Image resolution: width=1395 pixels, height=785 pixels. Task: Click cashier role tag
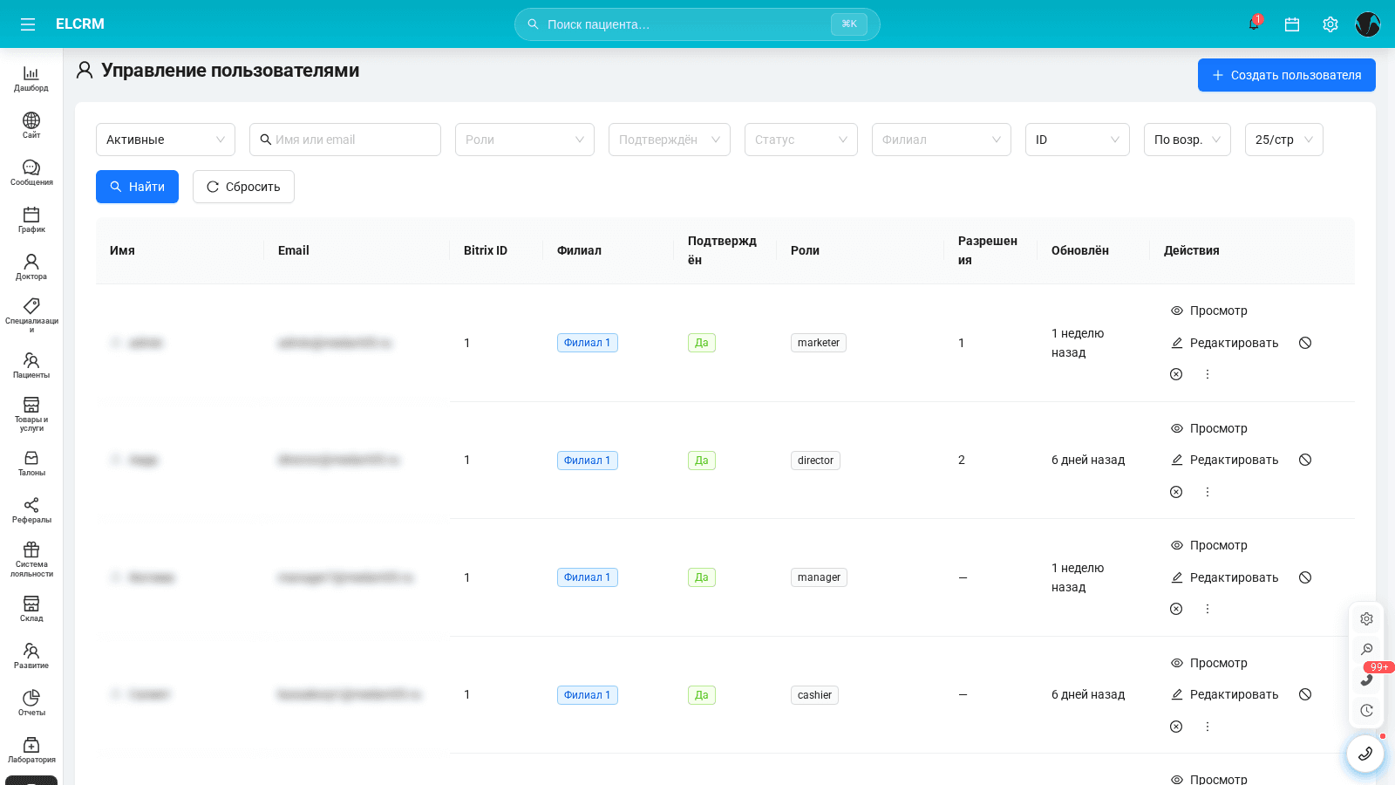(x=814, y=695)
